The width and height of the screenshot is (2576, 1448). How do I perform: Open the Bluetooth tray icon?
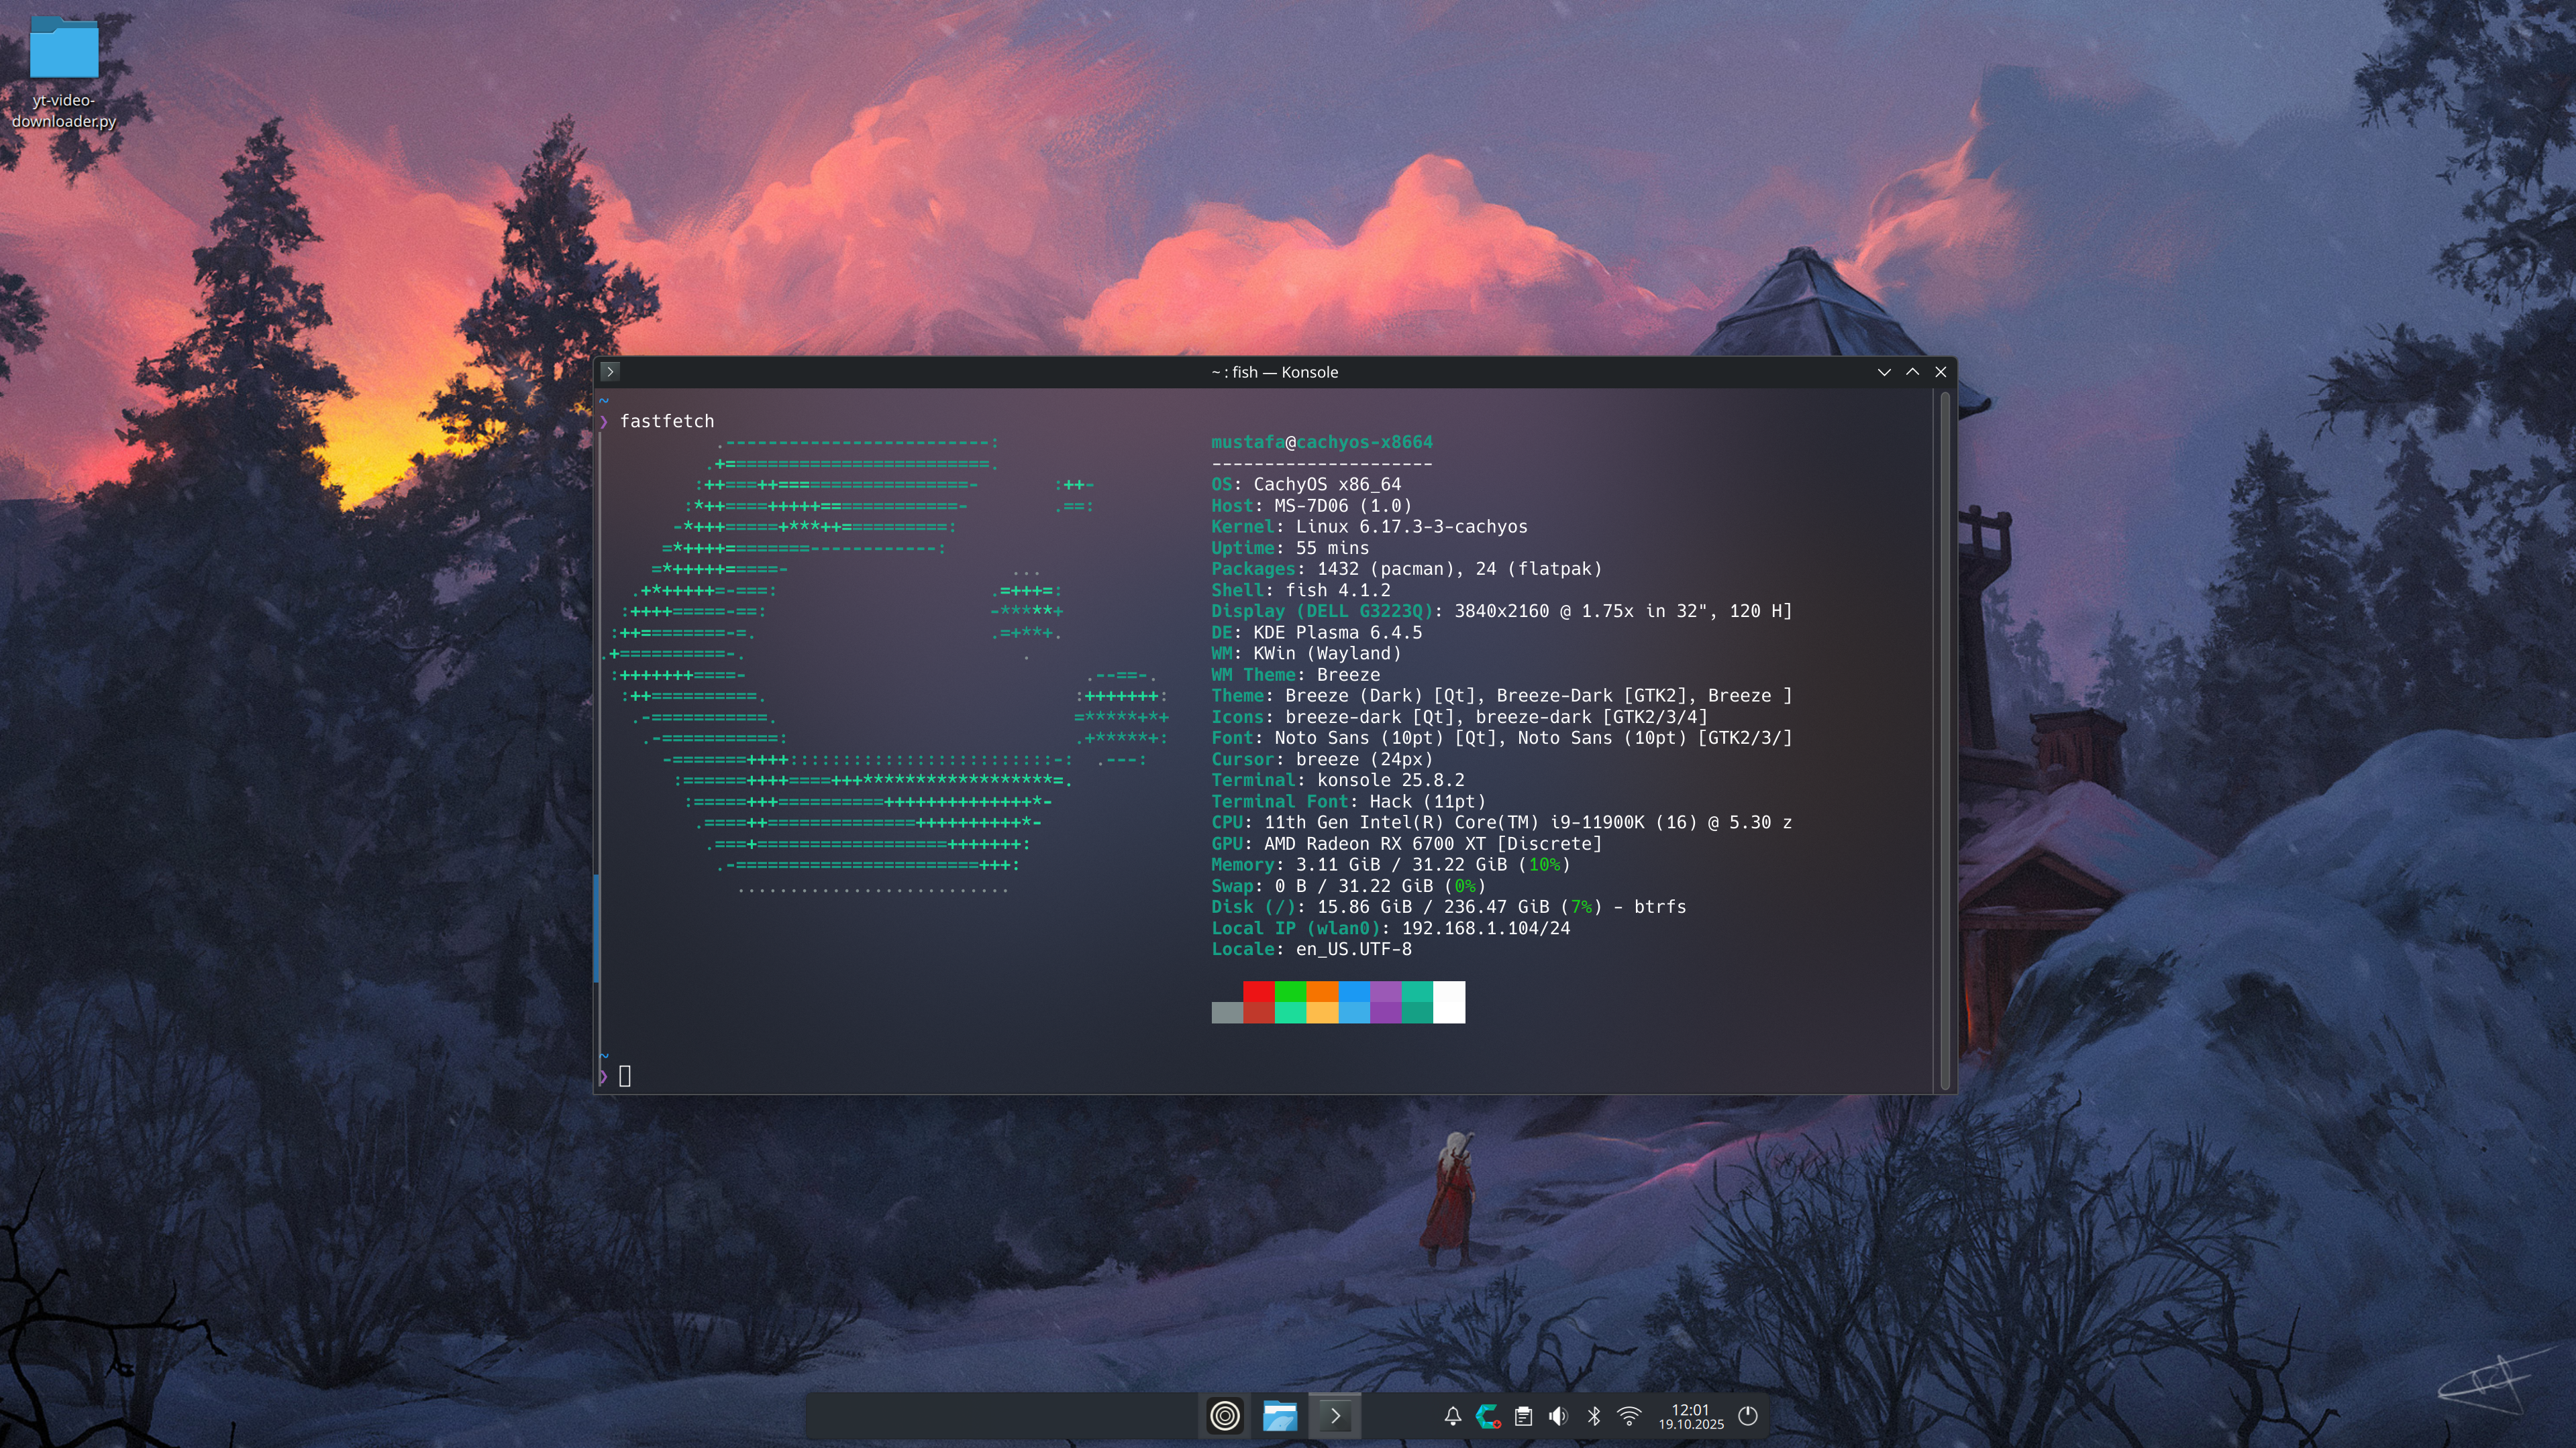click(1594, 1416)
